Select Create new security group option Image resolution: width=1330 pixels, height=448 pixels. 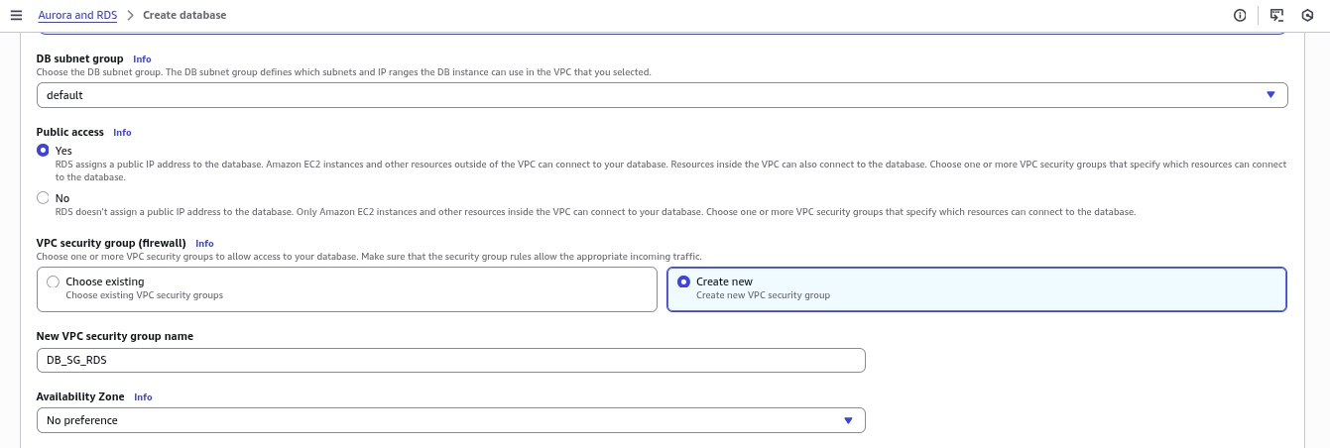[977, 289]
